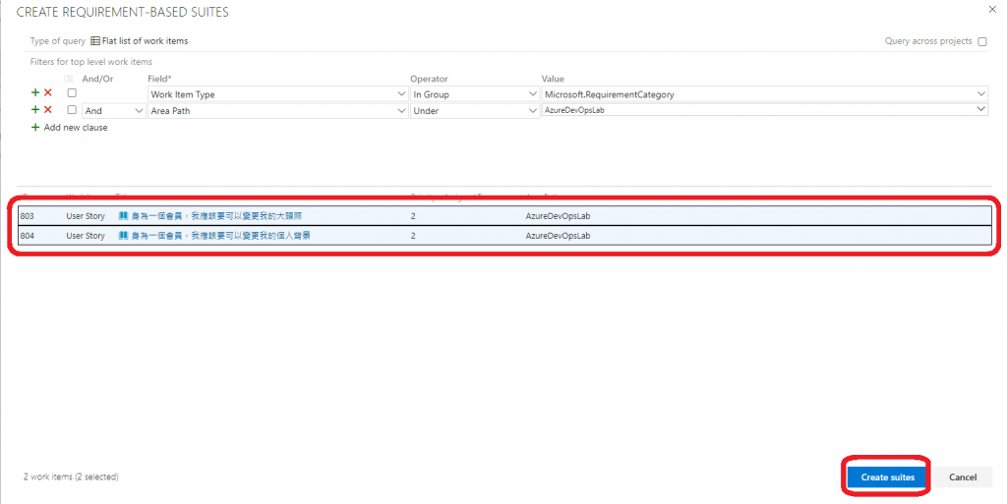The image size is (1007, 504).
Task: Tick the checkbox on the Area Path row
Action: tap(72, 110)
